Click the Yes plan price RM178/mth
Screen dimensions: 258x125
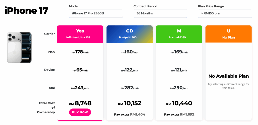80,52
